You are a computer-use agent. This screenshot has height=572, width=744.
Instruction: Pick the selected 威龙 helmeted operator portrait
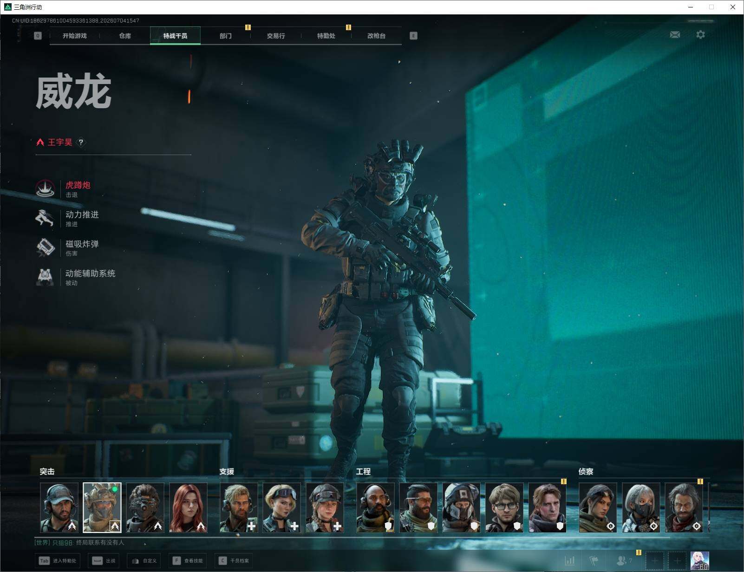point(102,507)
